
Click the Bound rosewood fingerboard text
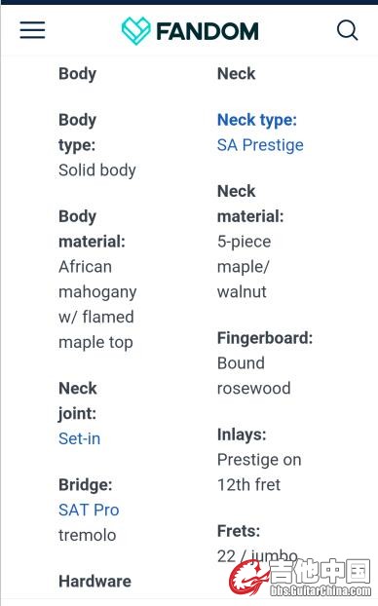click(253, 376)
